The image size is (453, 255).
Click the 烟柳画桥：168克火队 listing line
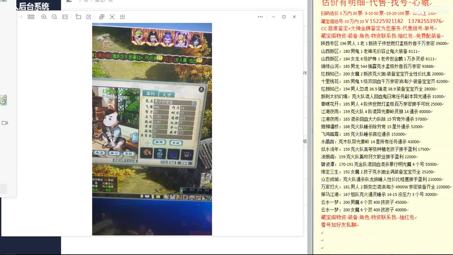[372, 127]
